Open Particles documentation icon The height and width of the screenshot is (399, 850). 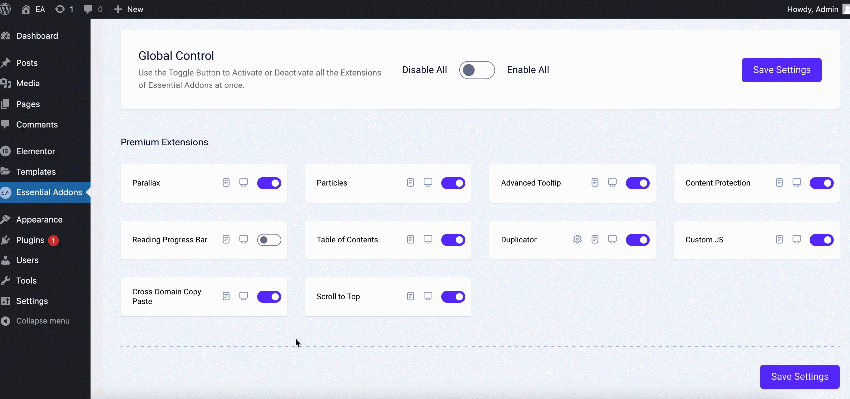pos(410,183)
